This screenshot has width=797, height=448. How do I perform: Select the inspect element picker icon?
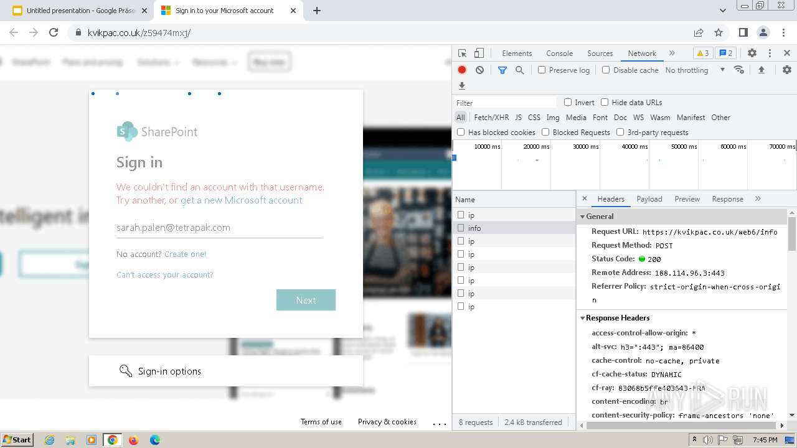pos(462,54)
